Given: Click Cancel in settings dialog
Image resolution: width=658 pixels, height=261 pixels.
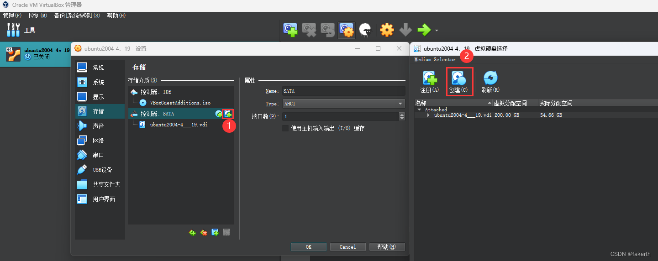Looking at the screenshot, I should point(347,247).
